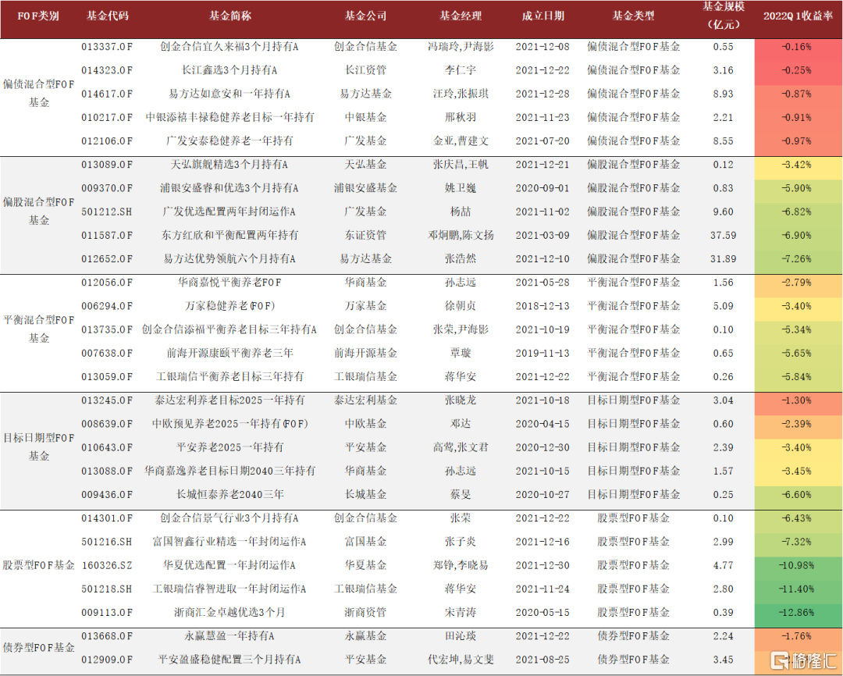The height and width of the screenshot is (676, 843).
Task: Select the '基金简称' column header
Action: click(230, 16)
